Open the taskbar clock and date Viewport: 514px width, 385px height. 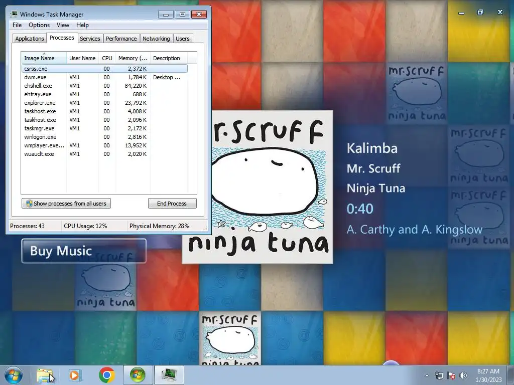point(488,375)
